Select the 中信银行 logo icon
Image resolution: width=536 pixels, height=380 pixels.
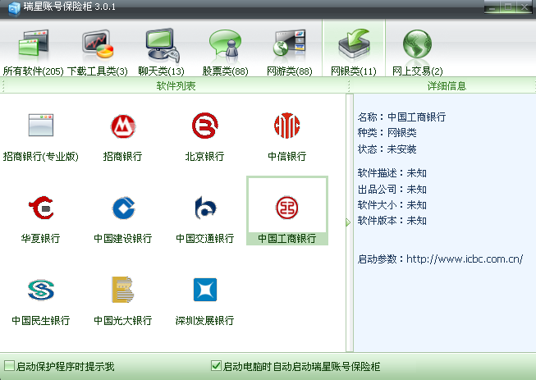pyautogui.click(x=286, y=126)
